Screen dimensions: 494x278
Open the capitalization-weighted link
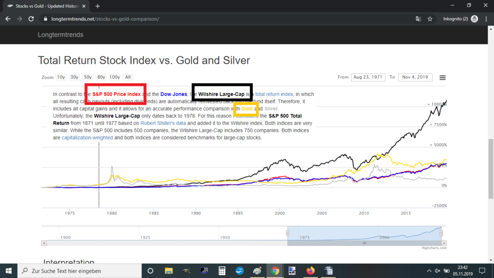(87, 138)
